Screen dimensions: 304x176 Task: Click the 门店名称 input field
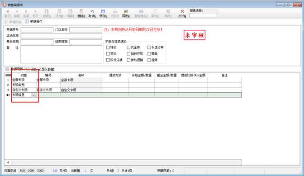(x=85, y=30)
